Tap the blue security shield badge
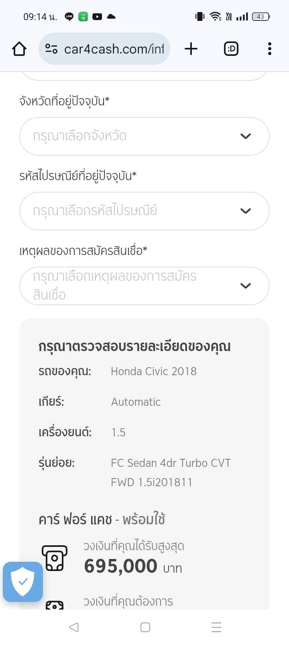289x645 pixels. tap(23, 581)
